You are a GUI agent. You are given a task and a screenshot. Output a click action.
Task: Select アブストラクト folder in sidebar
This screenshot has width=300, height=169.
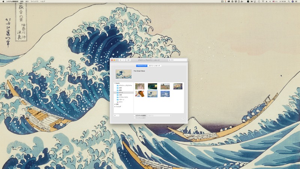123,97
